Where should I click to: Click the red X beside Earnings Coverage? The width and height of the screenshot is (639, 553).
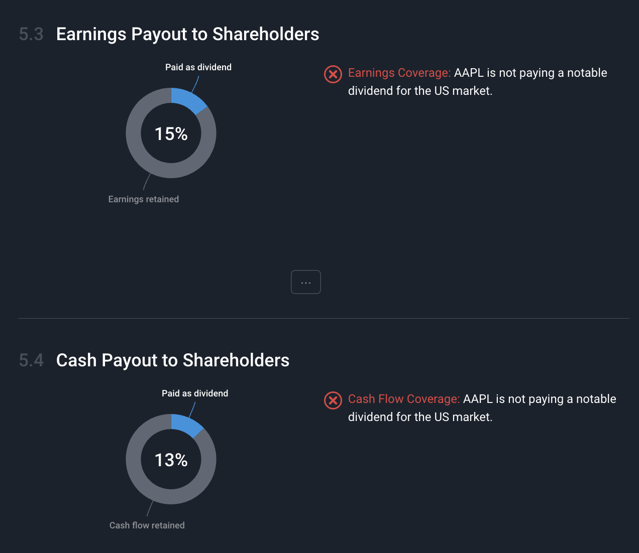(333, 74)
